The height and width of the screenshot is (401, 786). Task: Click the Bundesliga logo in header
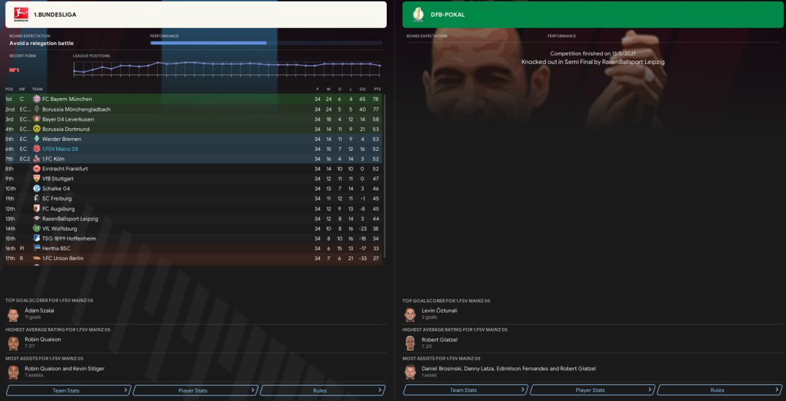click(x=21, y=15)
